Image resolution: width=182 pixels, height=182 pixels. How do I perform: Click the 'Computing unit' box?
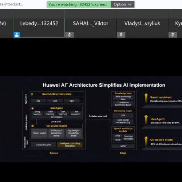tap(43, 145)
